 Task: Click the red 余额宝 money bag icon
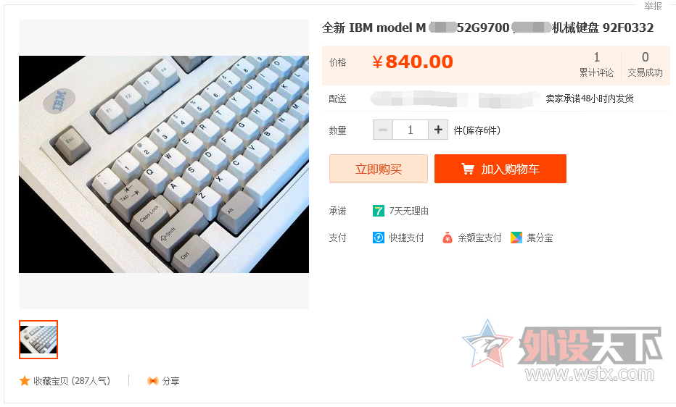point(448,238)
